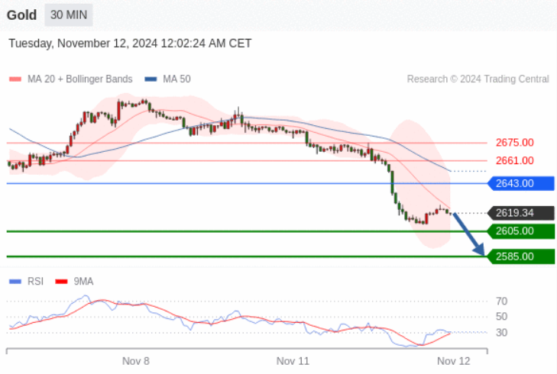
Task: Click the 30 MIN timeframe button
Action: point(69,15)
